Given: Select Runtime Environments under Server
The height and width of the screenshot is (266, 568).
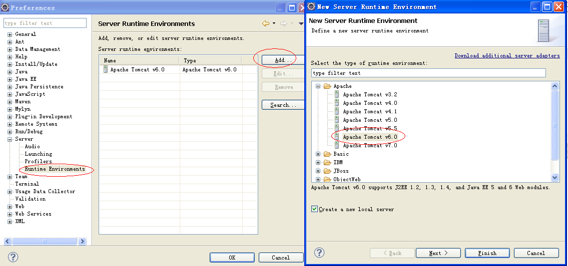Looking at the screenshot, I should click(x=55, y=169).
